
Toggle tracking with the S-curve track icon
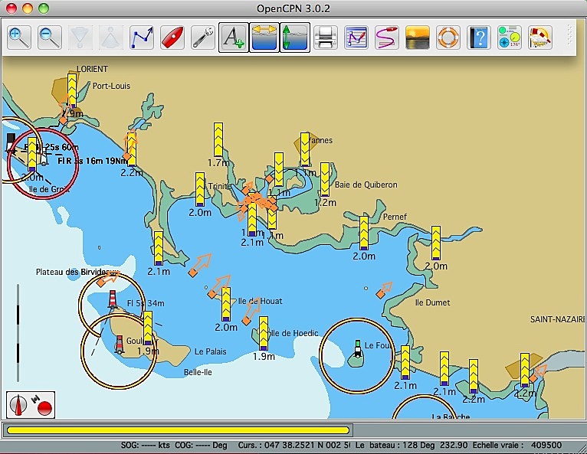(387, 38)
